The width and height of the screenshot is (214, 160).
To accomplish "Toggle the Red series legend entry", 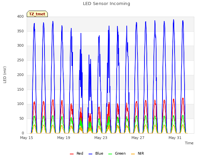I will coord(77,153).
